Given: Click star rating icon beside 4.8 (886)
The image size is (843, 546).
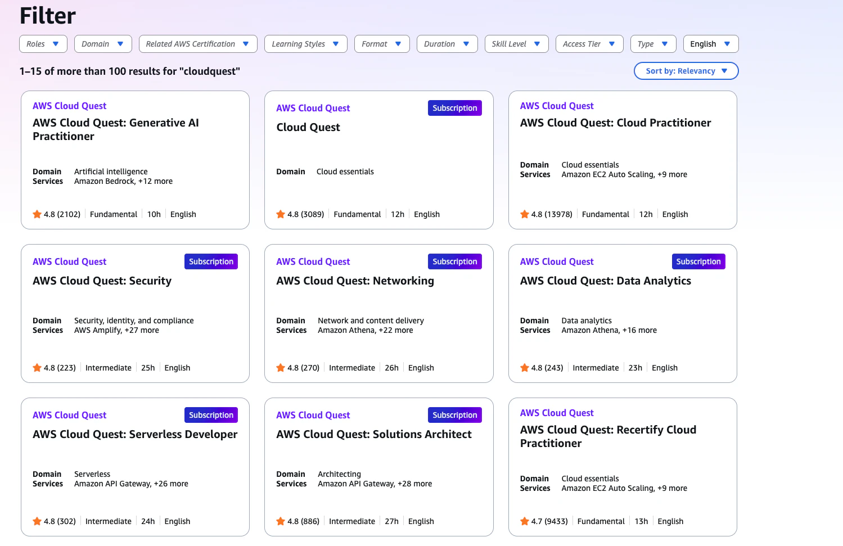Looking at the screenshot, I should click(x=281, y=521).
